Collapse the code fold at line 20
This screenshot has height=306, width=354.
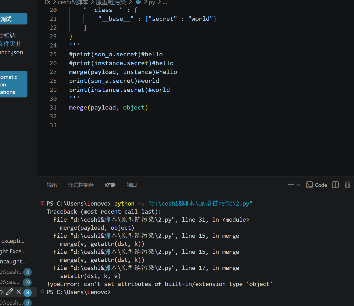[64, 10]
